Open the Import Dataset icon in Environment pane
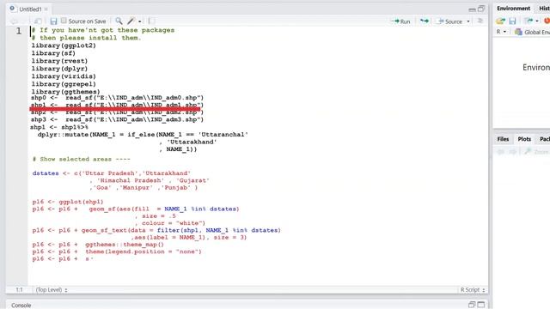The height and width of the screenshot is (309, 550). point(529,21)
